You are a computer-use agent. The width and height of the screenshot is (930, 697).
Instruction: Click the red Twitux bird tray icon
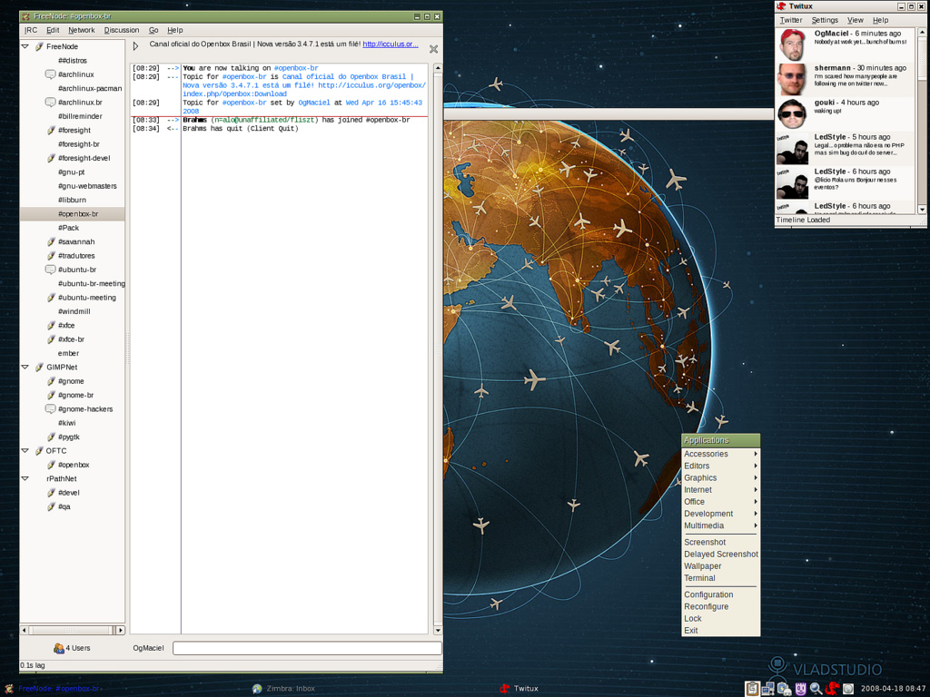pyautogui.click(x=831, y=689)
